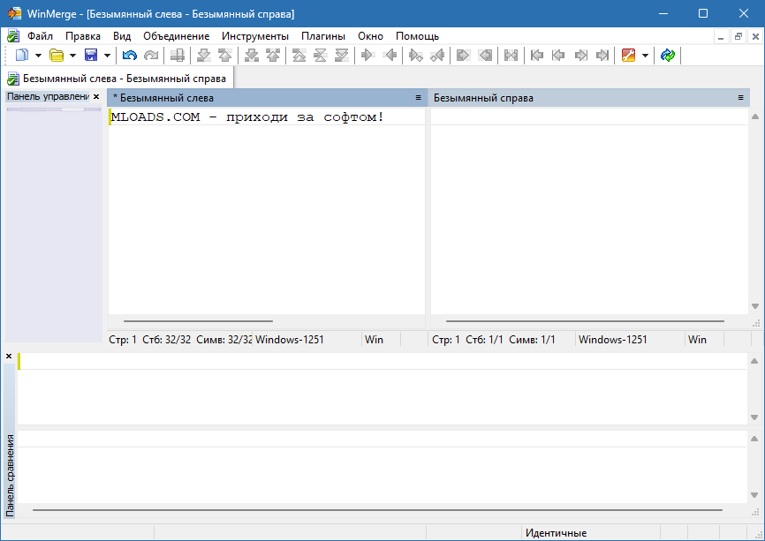Expand the Options wrench dropdown arrow
Screen dimensions: 765x541
[645, 56]
